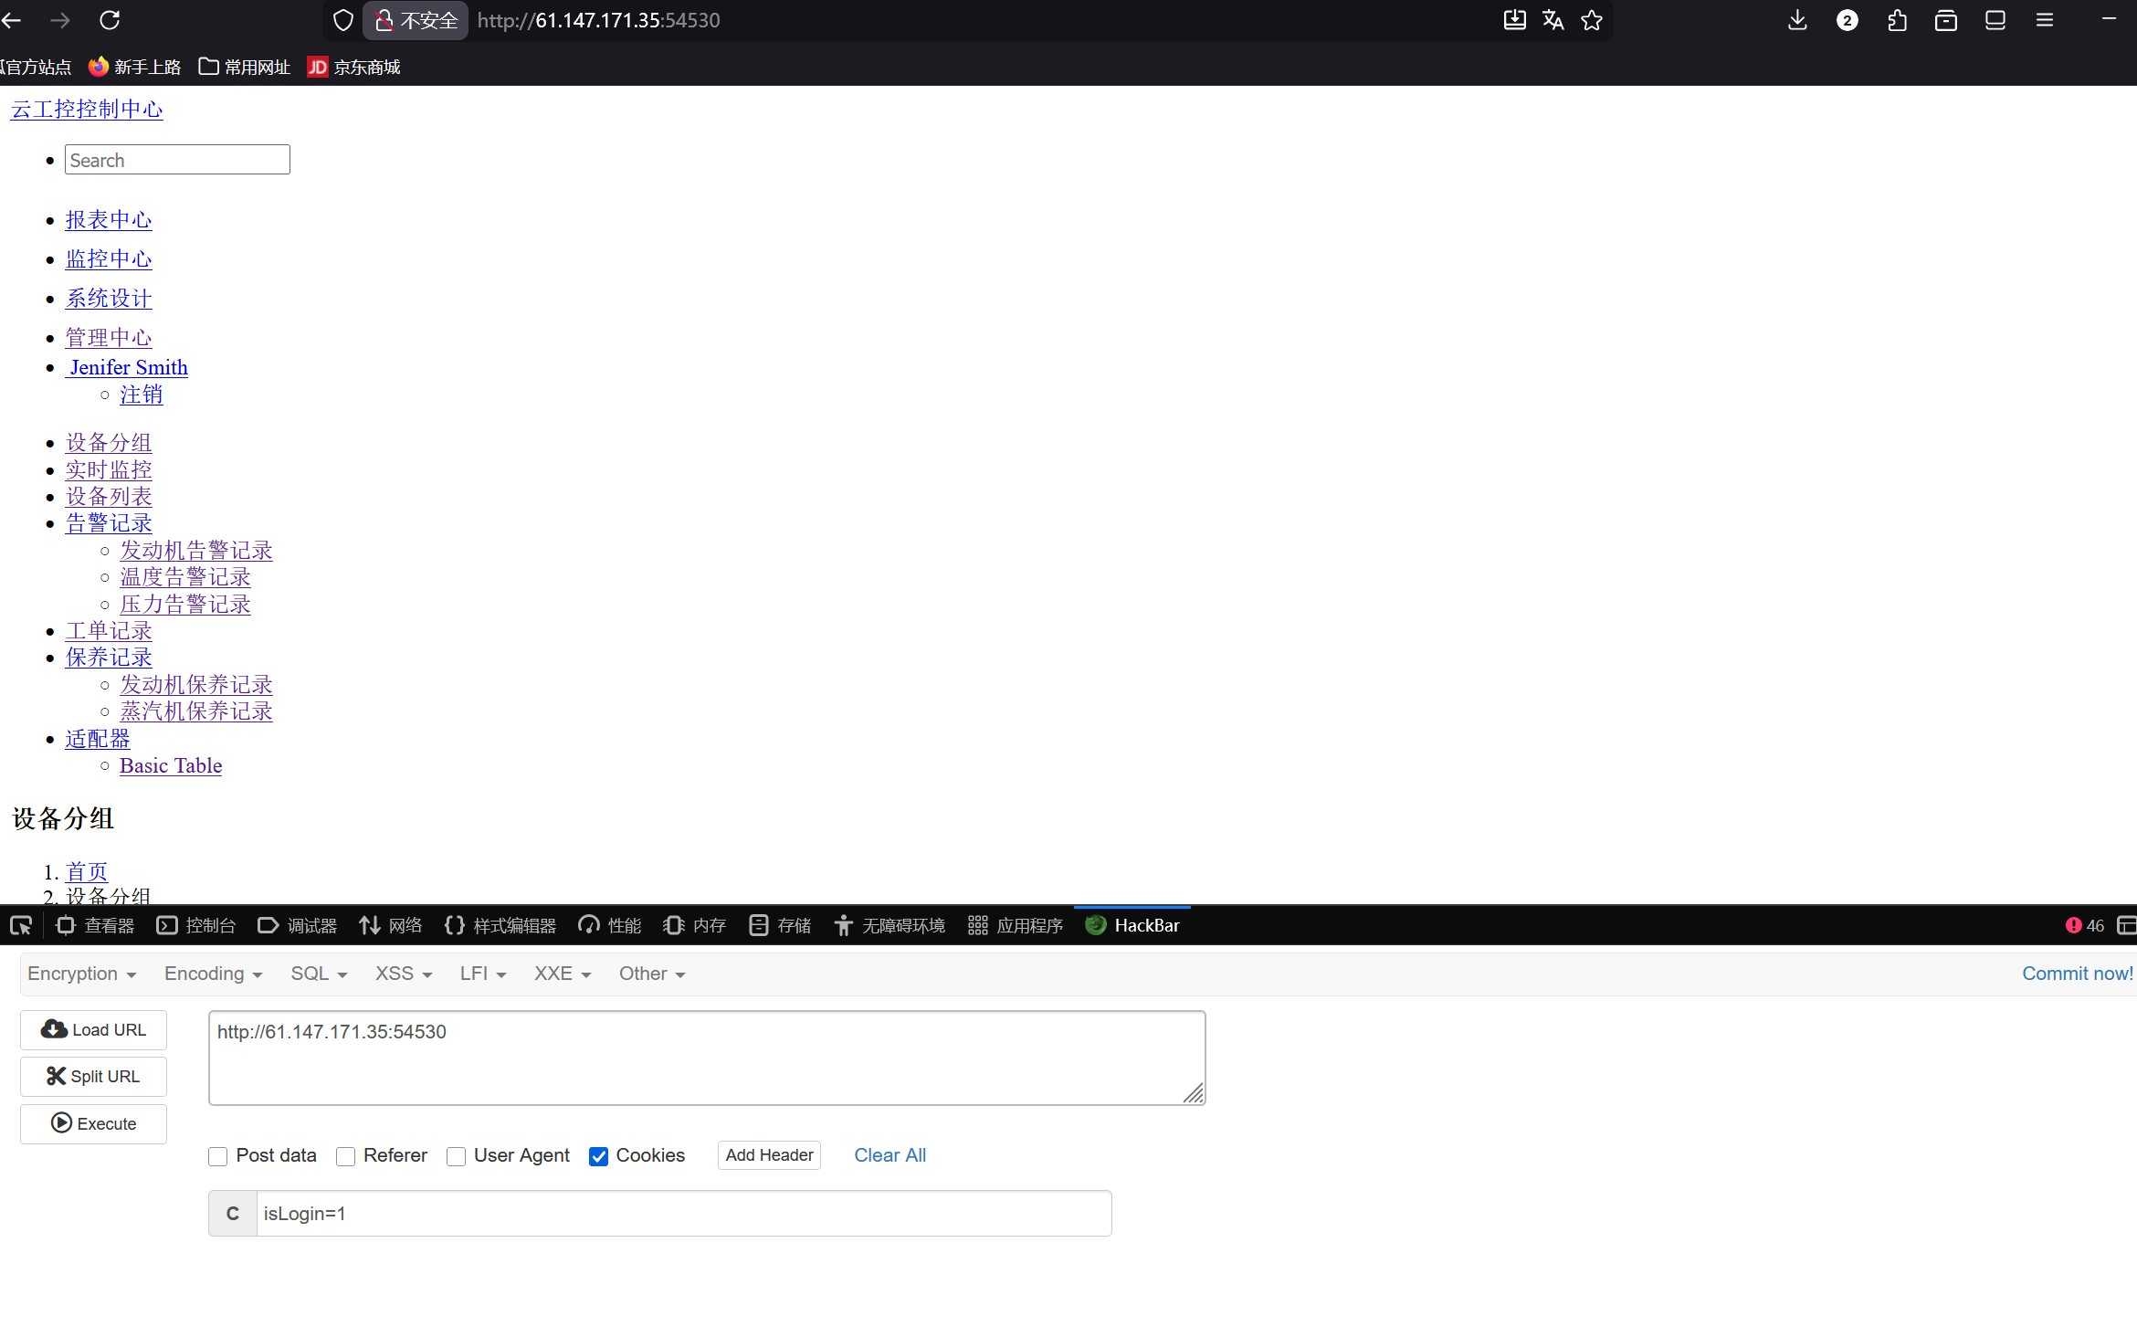Enable the Referer checkbox
Viewport: 2137px width, 1327px height.
(x=345, y=1156)
